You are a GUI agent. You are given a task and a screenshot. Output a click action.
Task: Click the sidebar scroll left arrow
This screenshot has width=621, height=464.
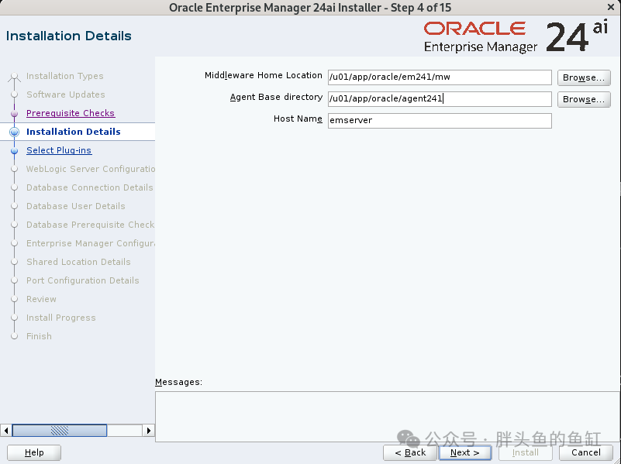click(x=6, y=431)
